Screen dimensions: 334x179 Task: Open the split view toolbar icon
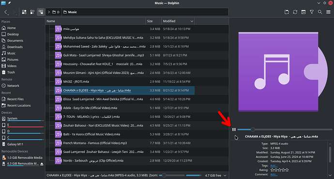tap(287, 12)
